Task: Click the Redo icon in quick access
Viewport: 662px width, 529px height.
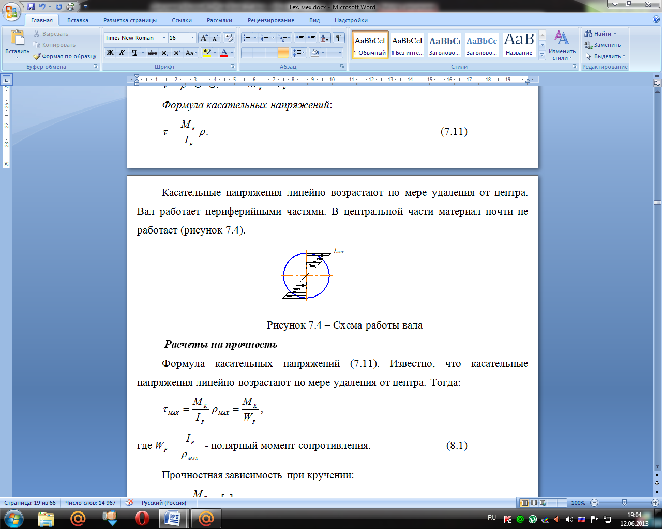Action: 59,7
